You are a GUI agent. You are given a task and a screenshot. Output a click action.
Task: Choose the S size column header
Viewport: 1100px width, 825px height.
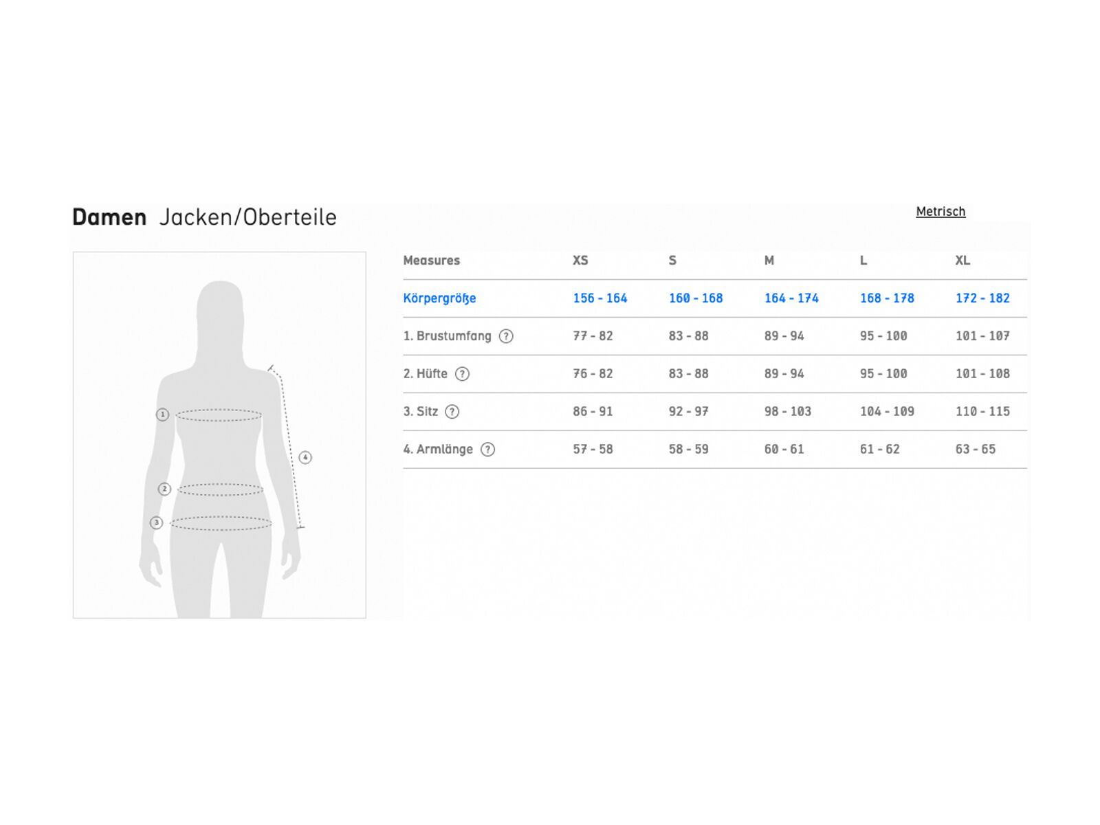(x=672, y=261)
